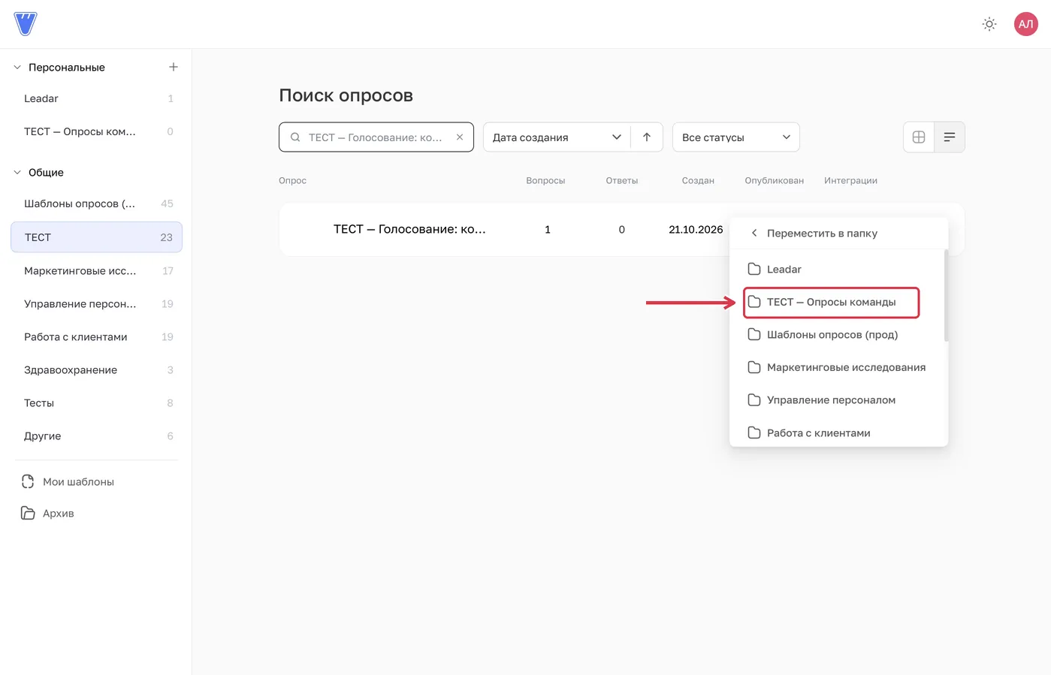Click the Вопросы column header
The image size is (1051, 675).
click(545, 180)
